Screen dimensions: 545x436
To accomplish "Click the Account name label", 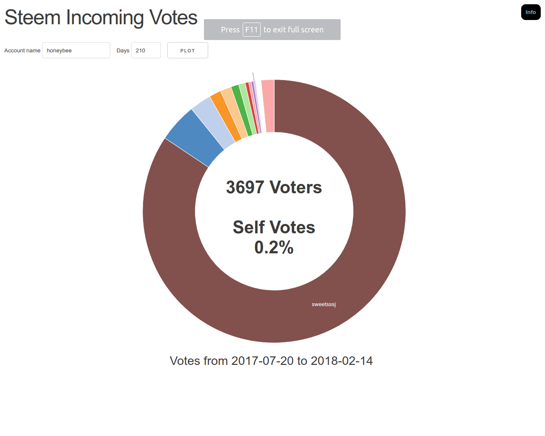I will (22, 50).
